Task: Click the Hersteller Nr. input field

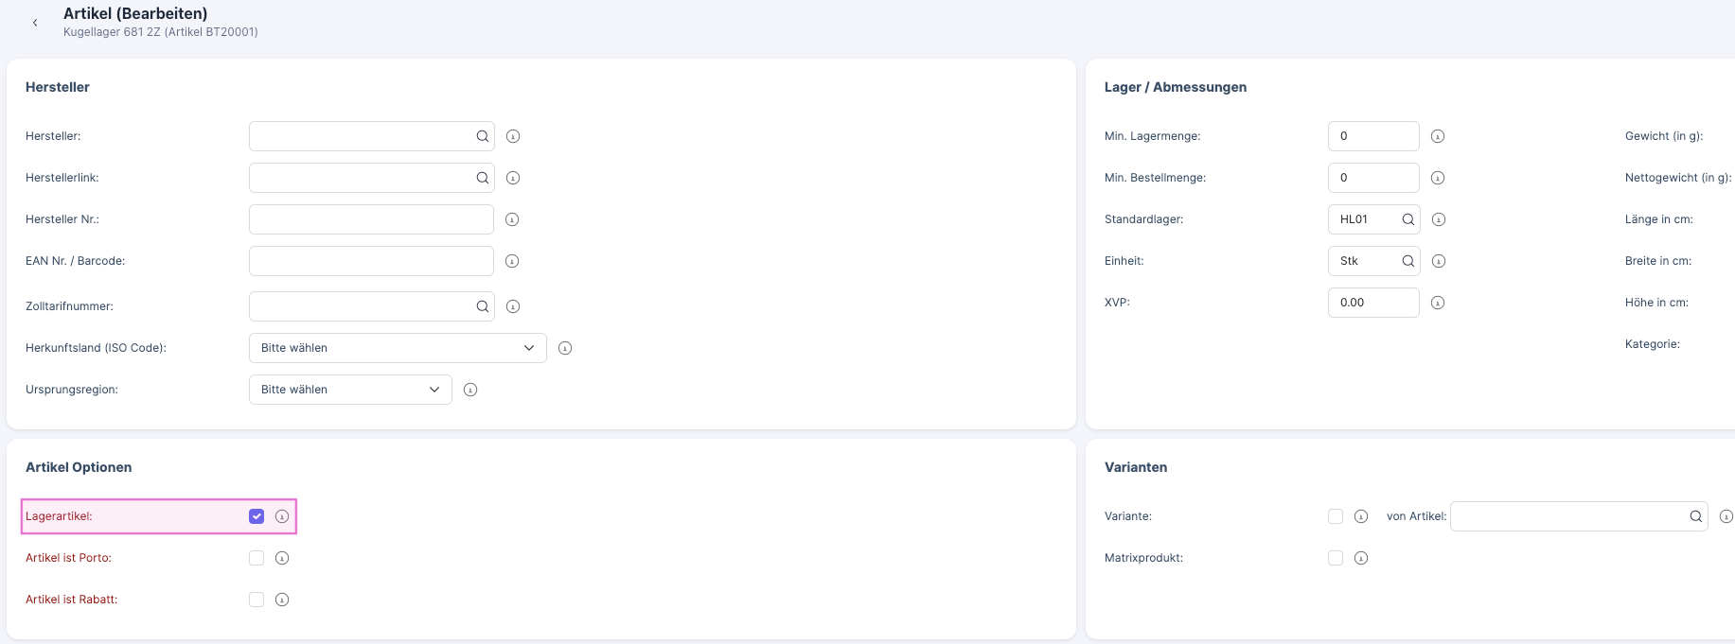Action: click(x=371, y=219)
